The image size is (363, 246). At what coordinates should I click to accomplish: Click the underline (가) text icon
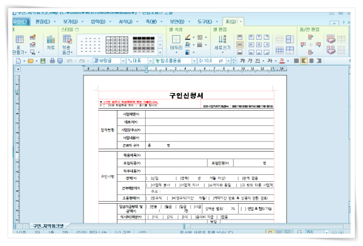(257, 61)
